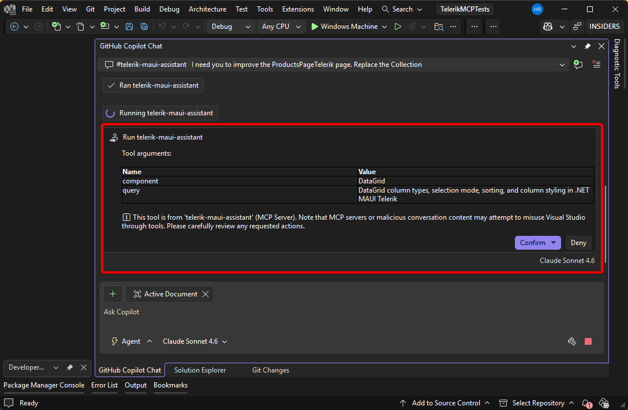The width and height of the screenshot is (628, 410).
Task: Click the Copilot status icon in status bar
Action: pyautogui.click(x=604, y=403)
